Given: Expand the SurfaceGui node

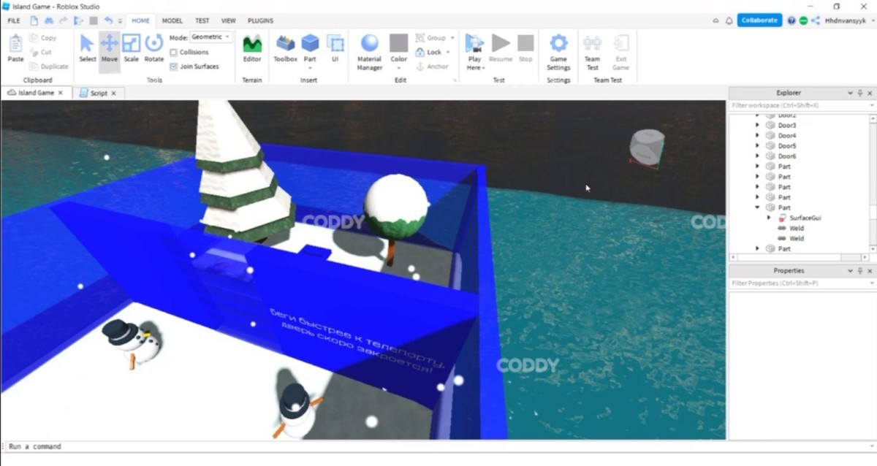Looking at the screenshot, I should (768, 218).
